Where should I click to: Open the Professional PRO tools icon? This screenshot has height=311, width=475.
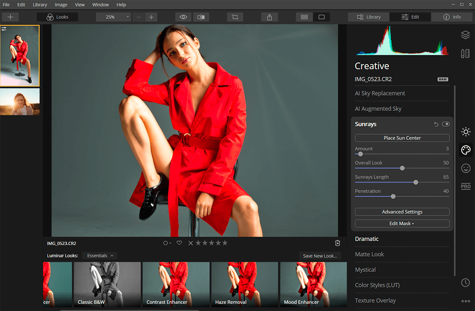(465, 186)
